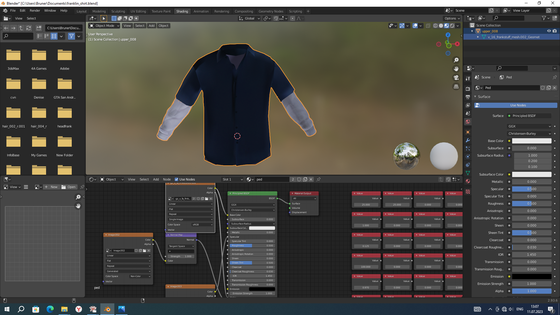560x315 pixels.
Task: Switch to the UV Editing workspace tab
Action: (x=138, y=11)
